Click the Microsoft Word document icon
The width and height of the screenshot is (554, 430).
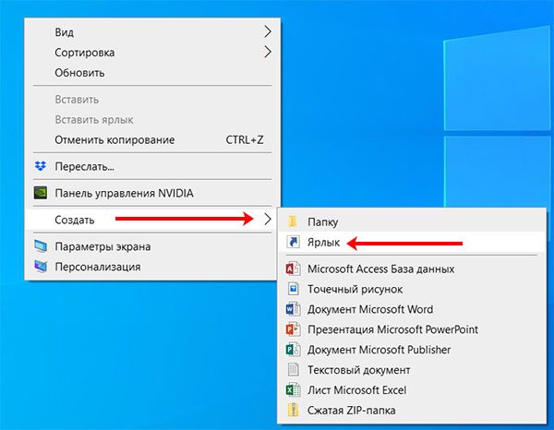pyautogui.click(x=293, y=309)
